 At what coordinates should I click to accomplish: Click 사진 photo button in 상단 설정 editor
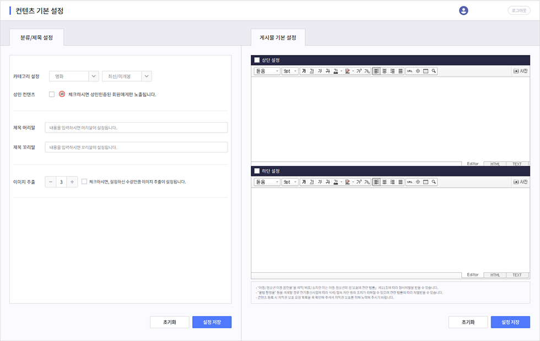click(x=520, y=71)
